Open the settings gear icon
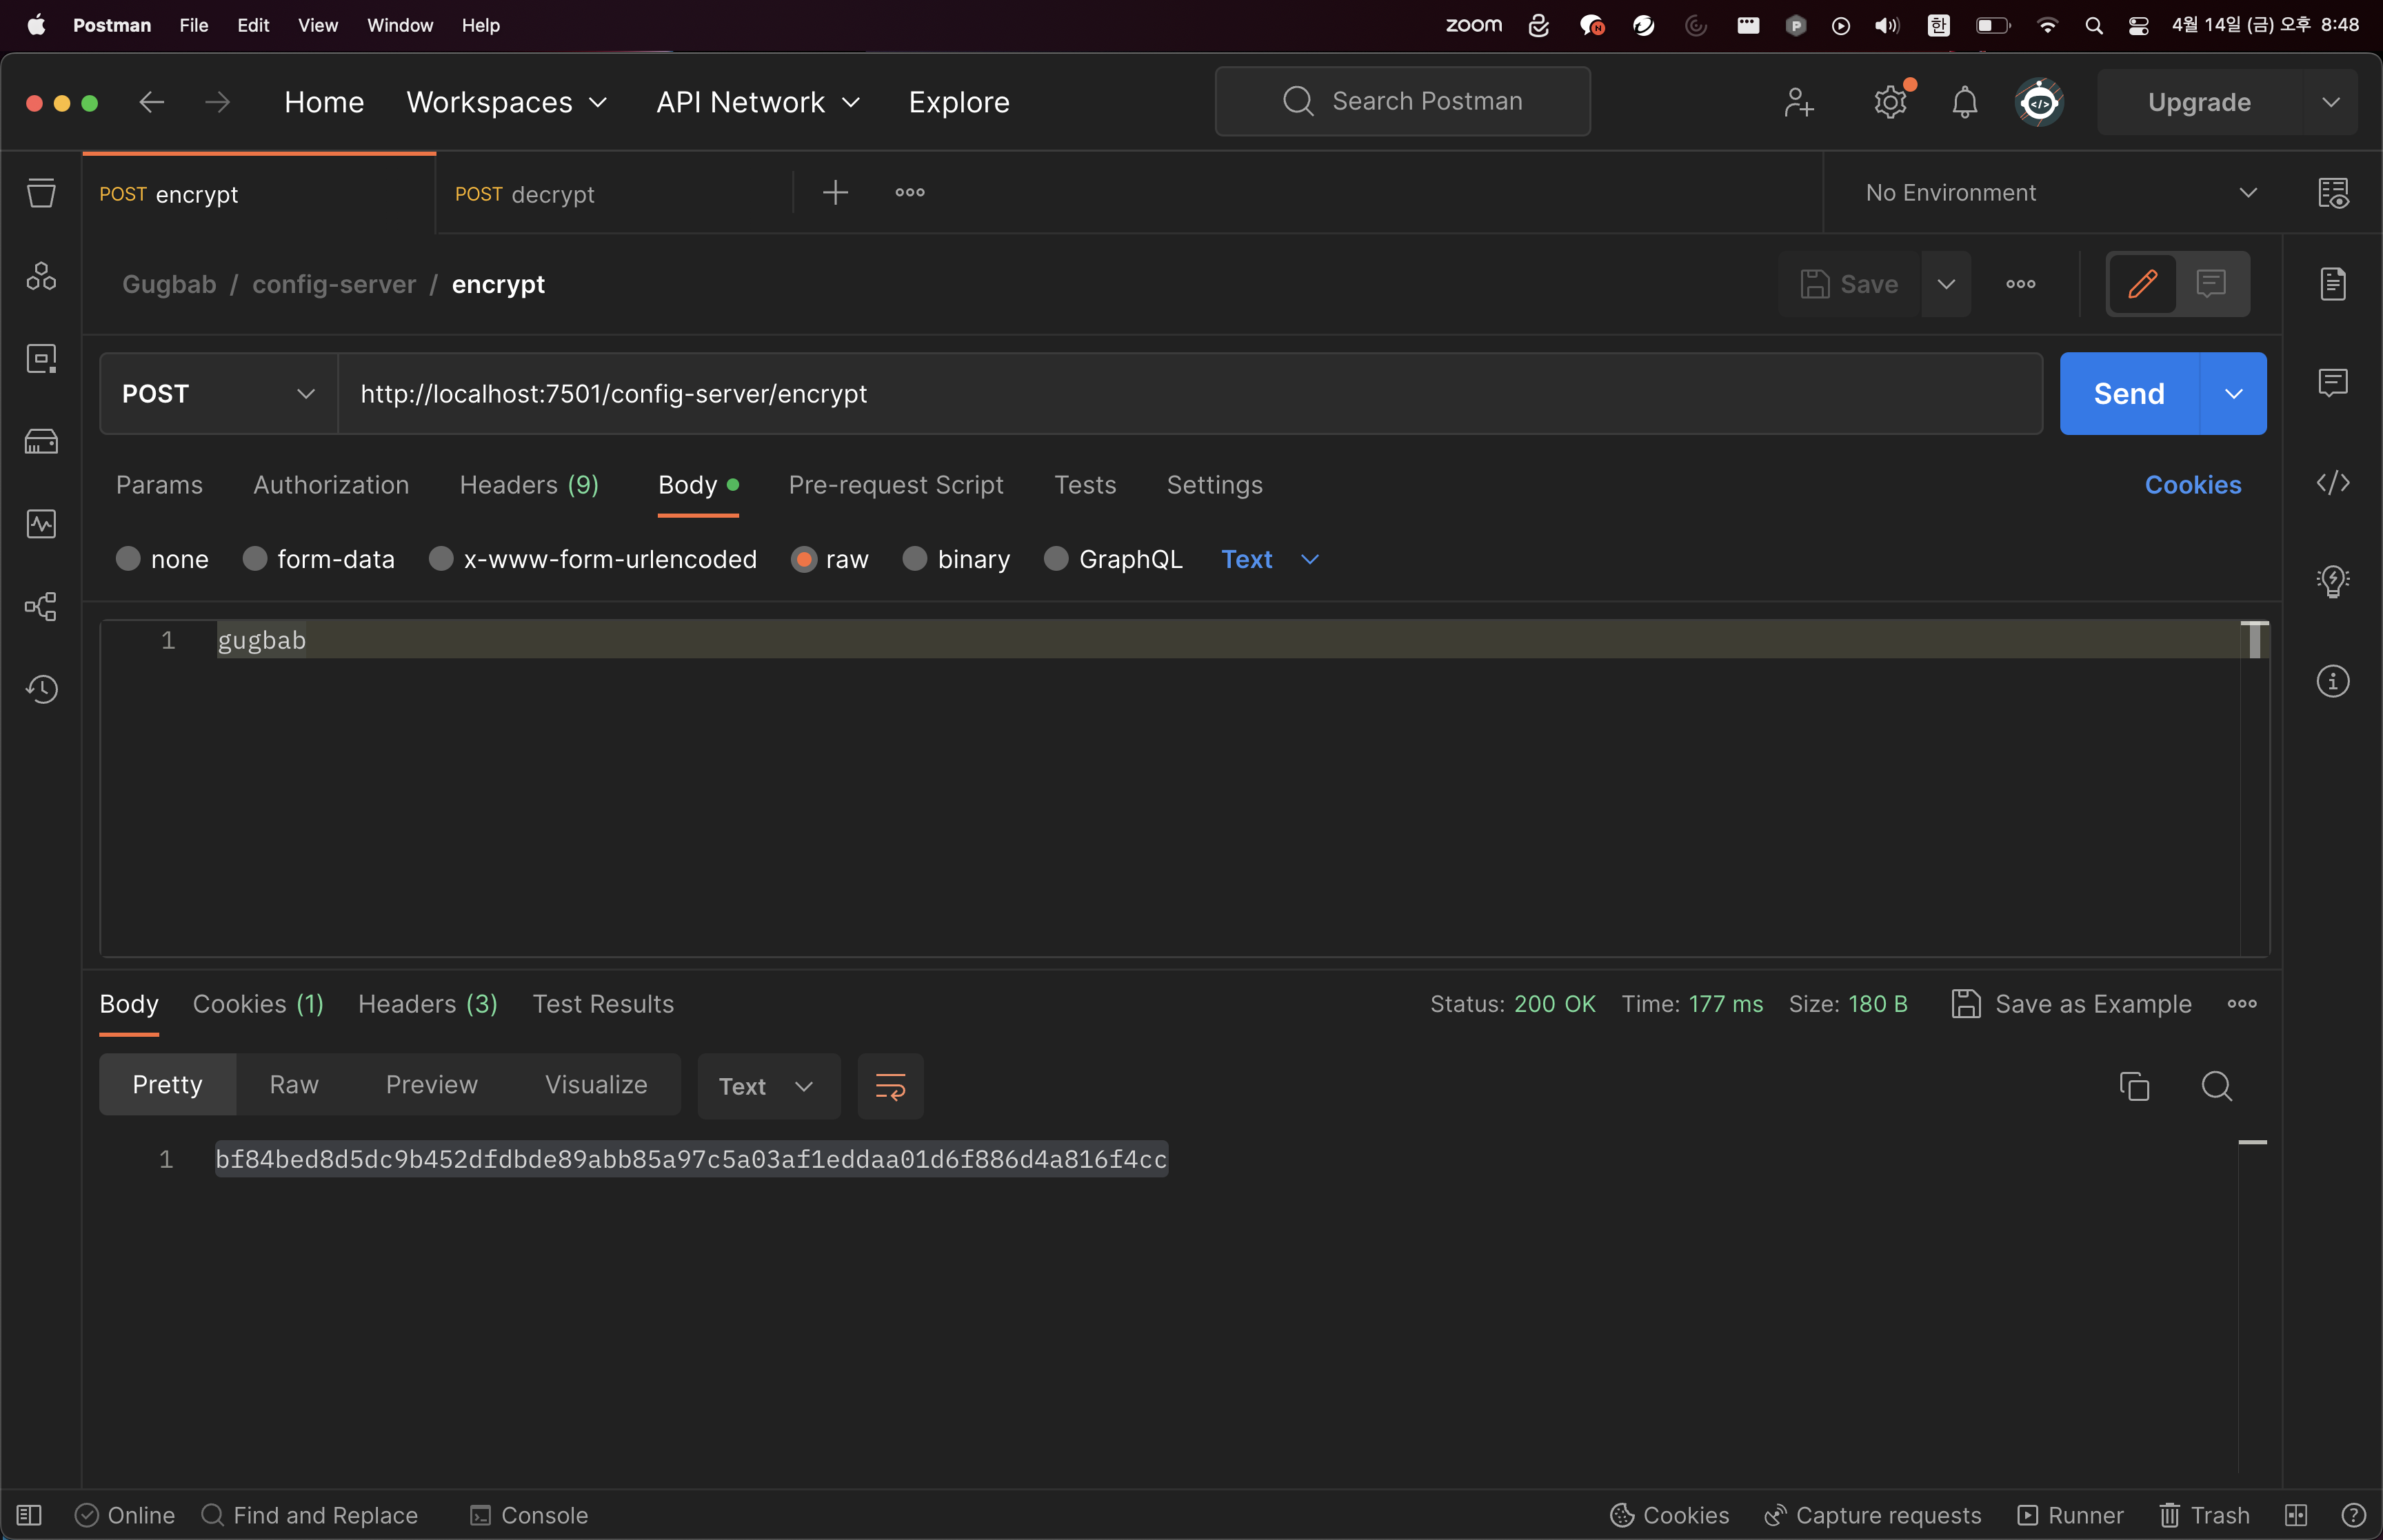 coord(1889,102)
